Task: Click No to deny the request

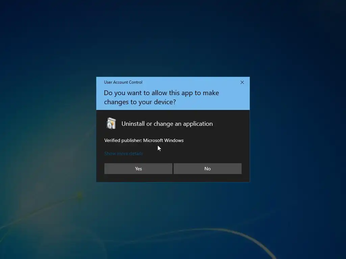Action: (207, 169)
